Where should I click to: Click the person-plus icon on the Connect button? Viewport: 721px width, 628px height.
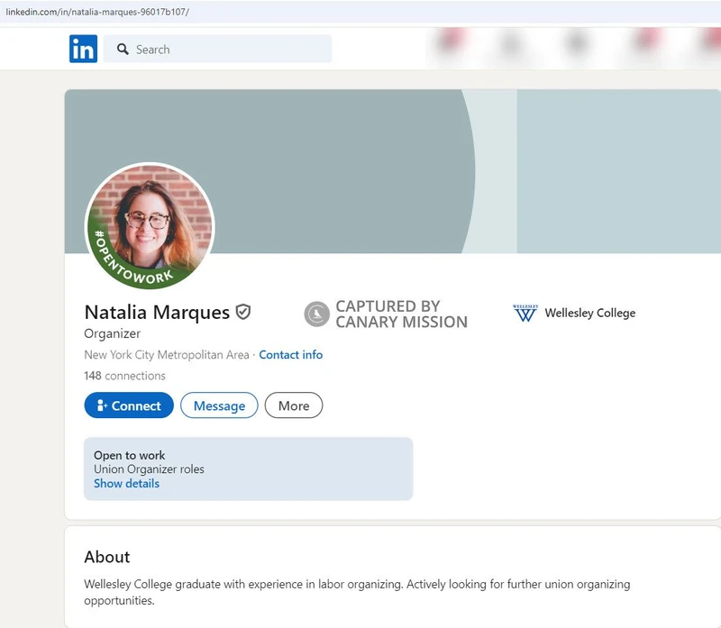tap(102, 405)
